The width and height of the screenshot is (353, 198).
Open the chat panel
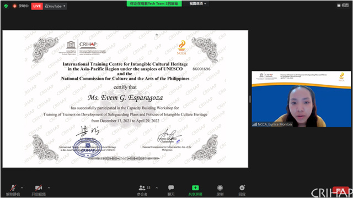(171, 190)
